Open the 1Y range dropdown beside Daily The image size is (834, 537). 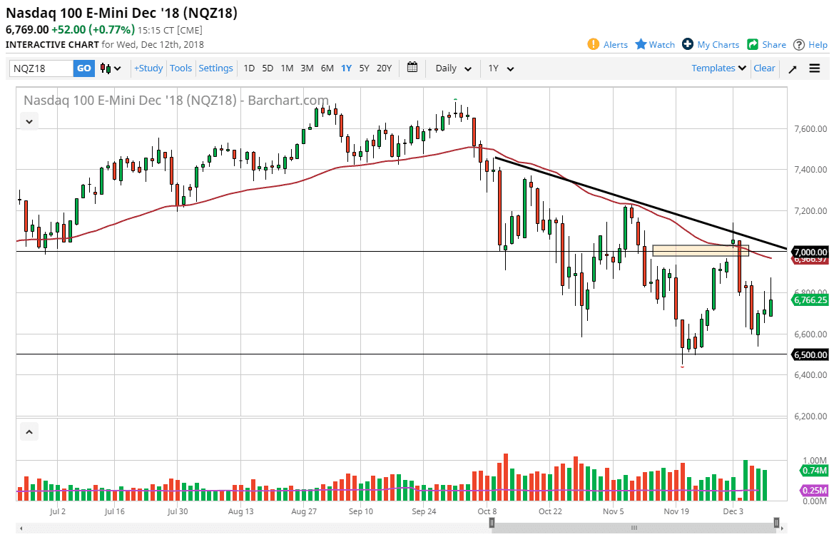click(x=500, y=68)
